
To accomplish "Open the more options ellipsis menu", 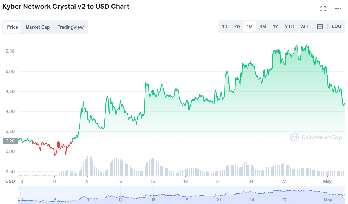I will (x=338, y=8).
